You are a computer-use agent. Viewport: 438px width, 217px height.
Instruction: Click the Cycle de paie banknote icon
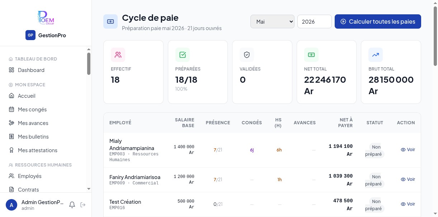click(x=110, y=21)
